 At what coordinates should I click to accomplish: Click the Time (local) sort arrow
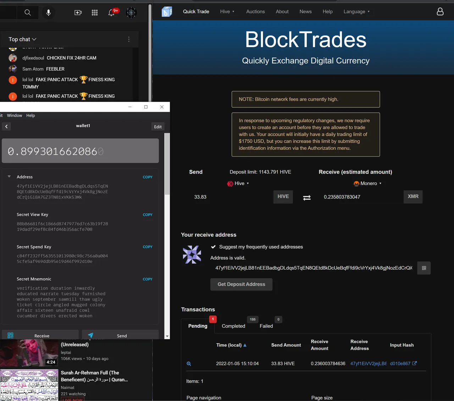click(245, 345)
